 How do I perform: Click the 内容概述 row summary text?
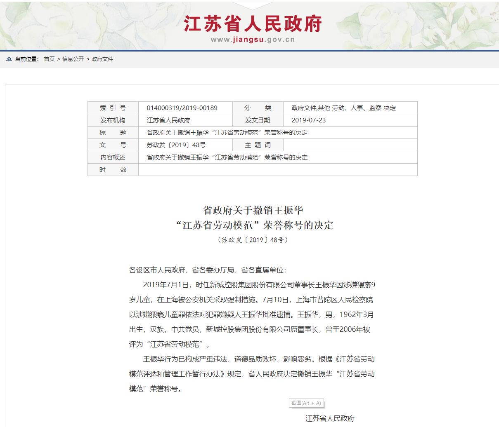point(227,157)
